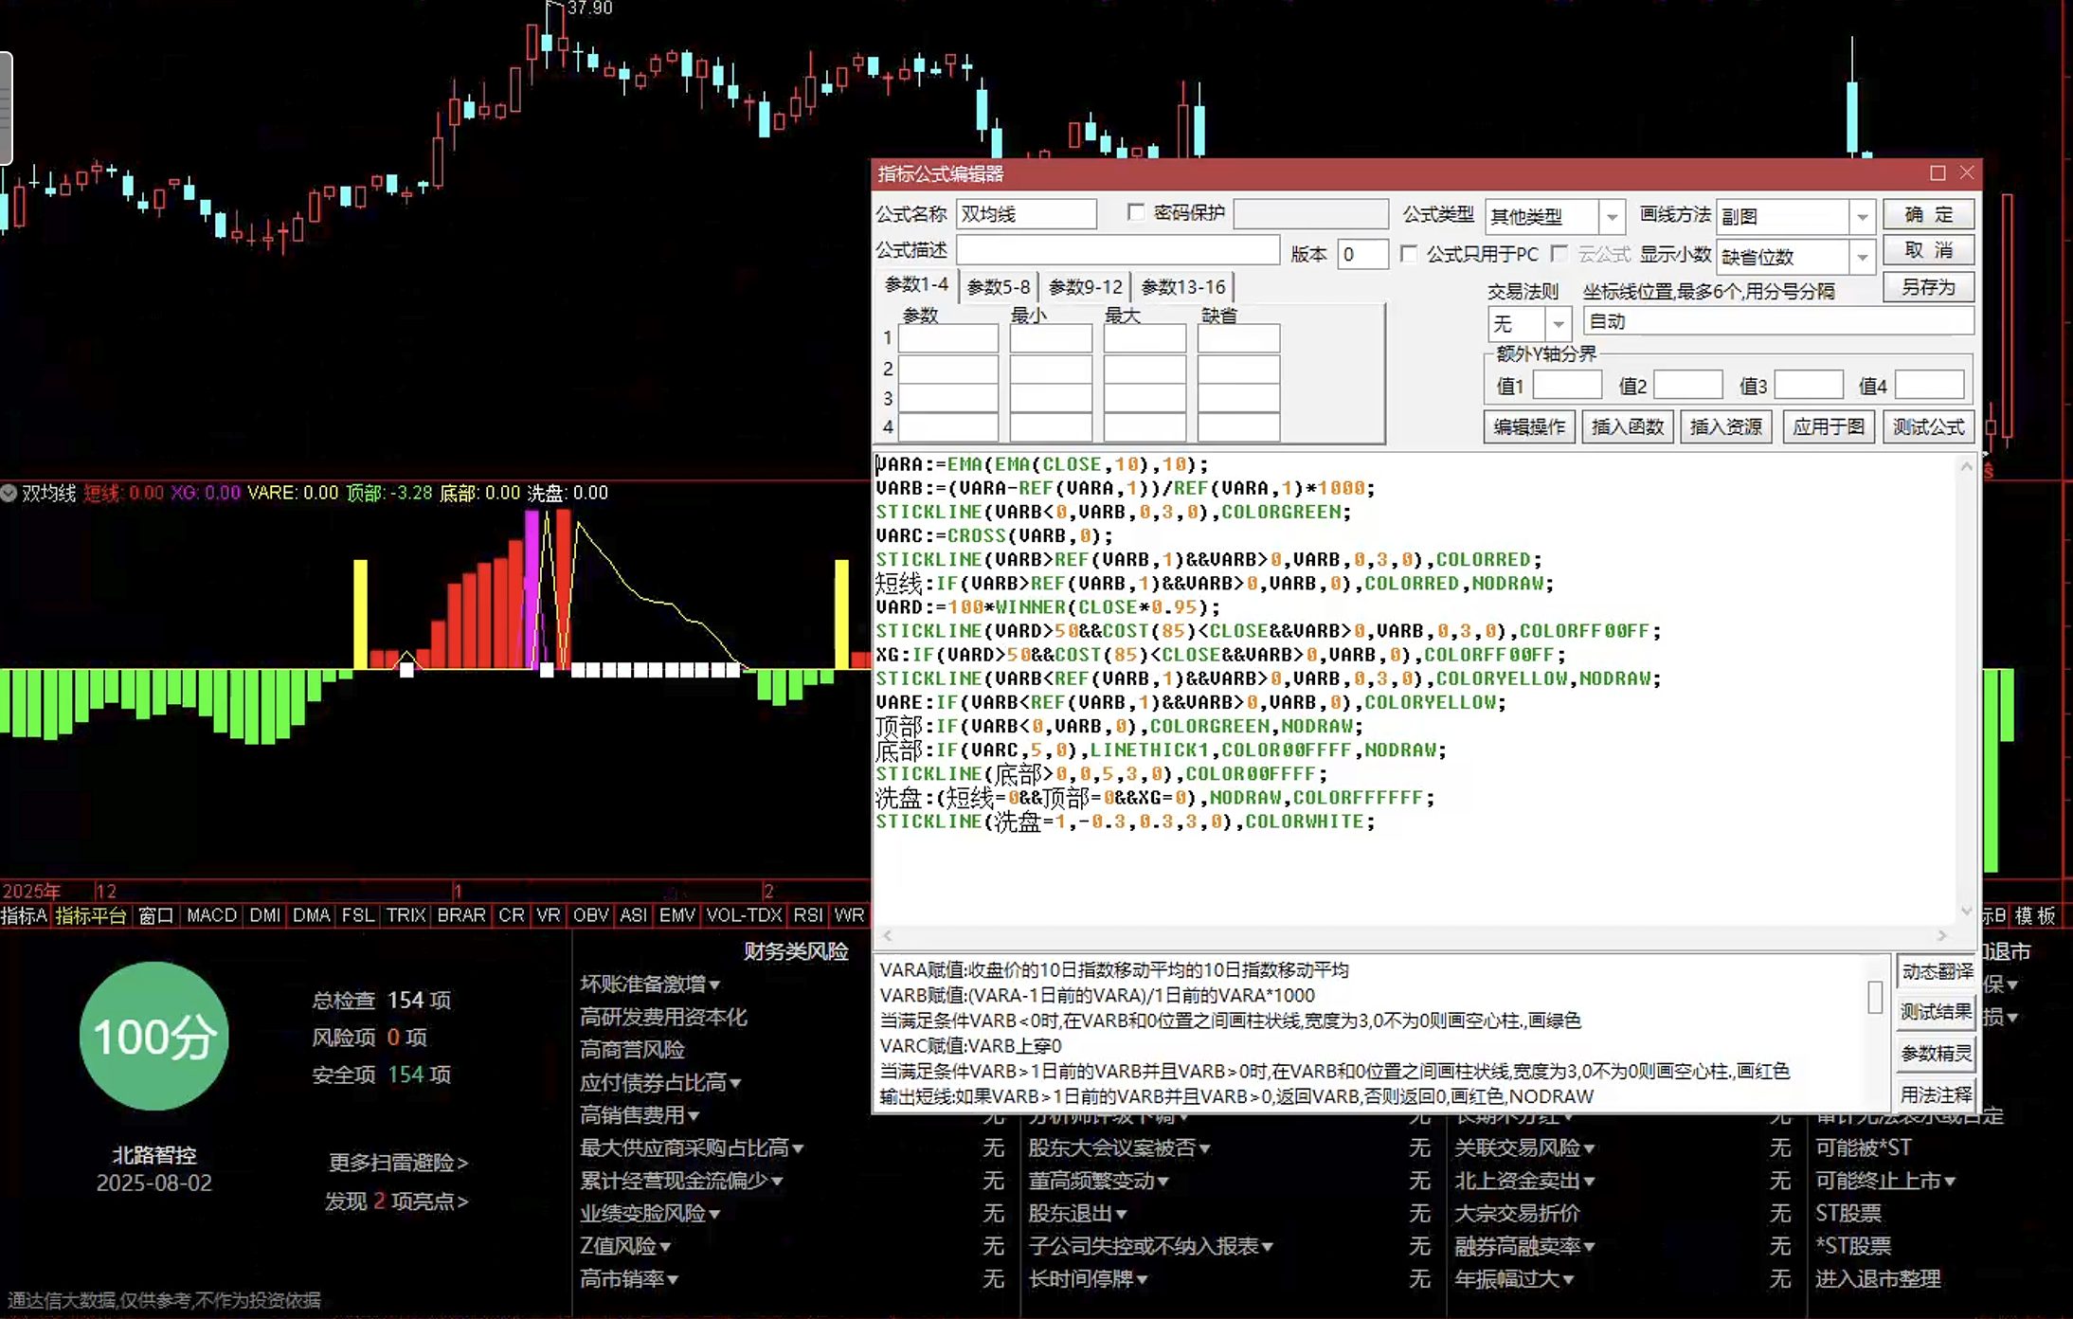
Task: Click the 插入资源 button
Action: coord(1725,427)
